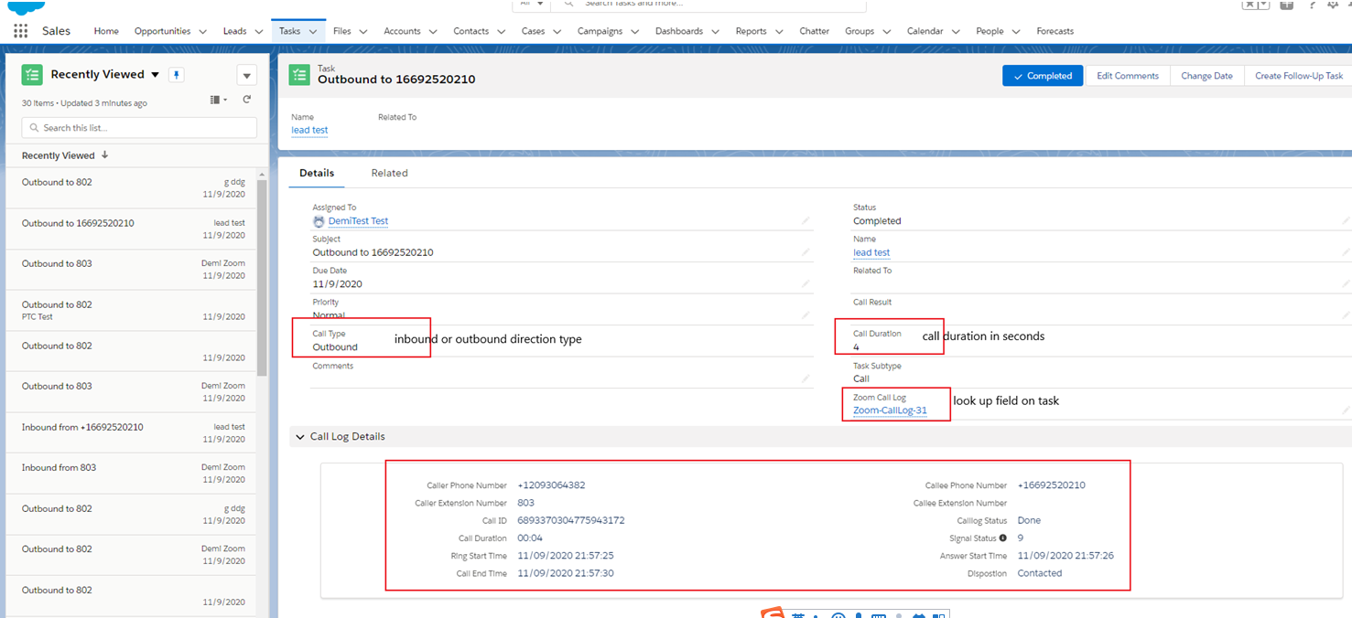Image resolution: width=1352 pixels, height=618 pixels.
Task: Open lead test link under Name header
Action: [x=309, y=130]
